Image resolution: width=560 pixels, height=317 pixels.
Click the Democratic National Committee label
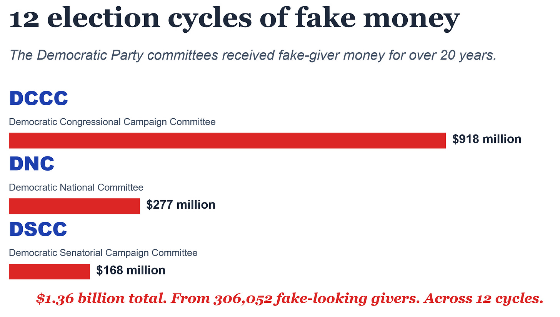point(76,188)
